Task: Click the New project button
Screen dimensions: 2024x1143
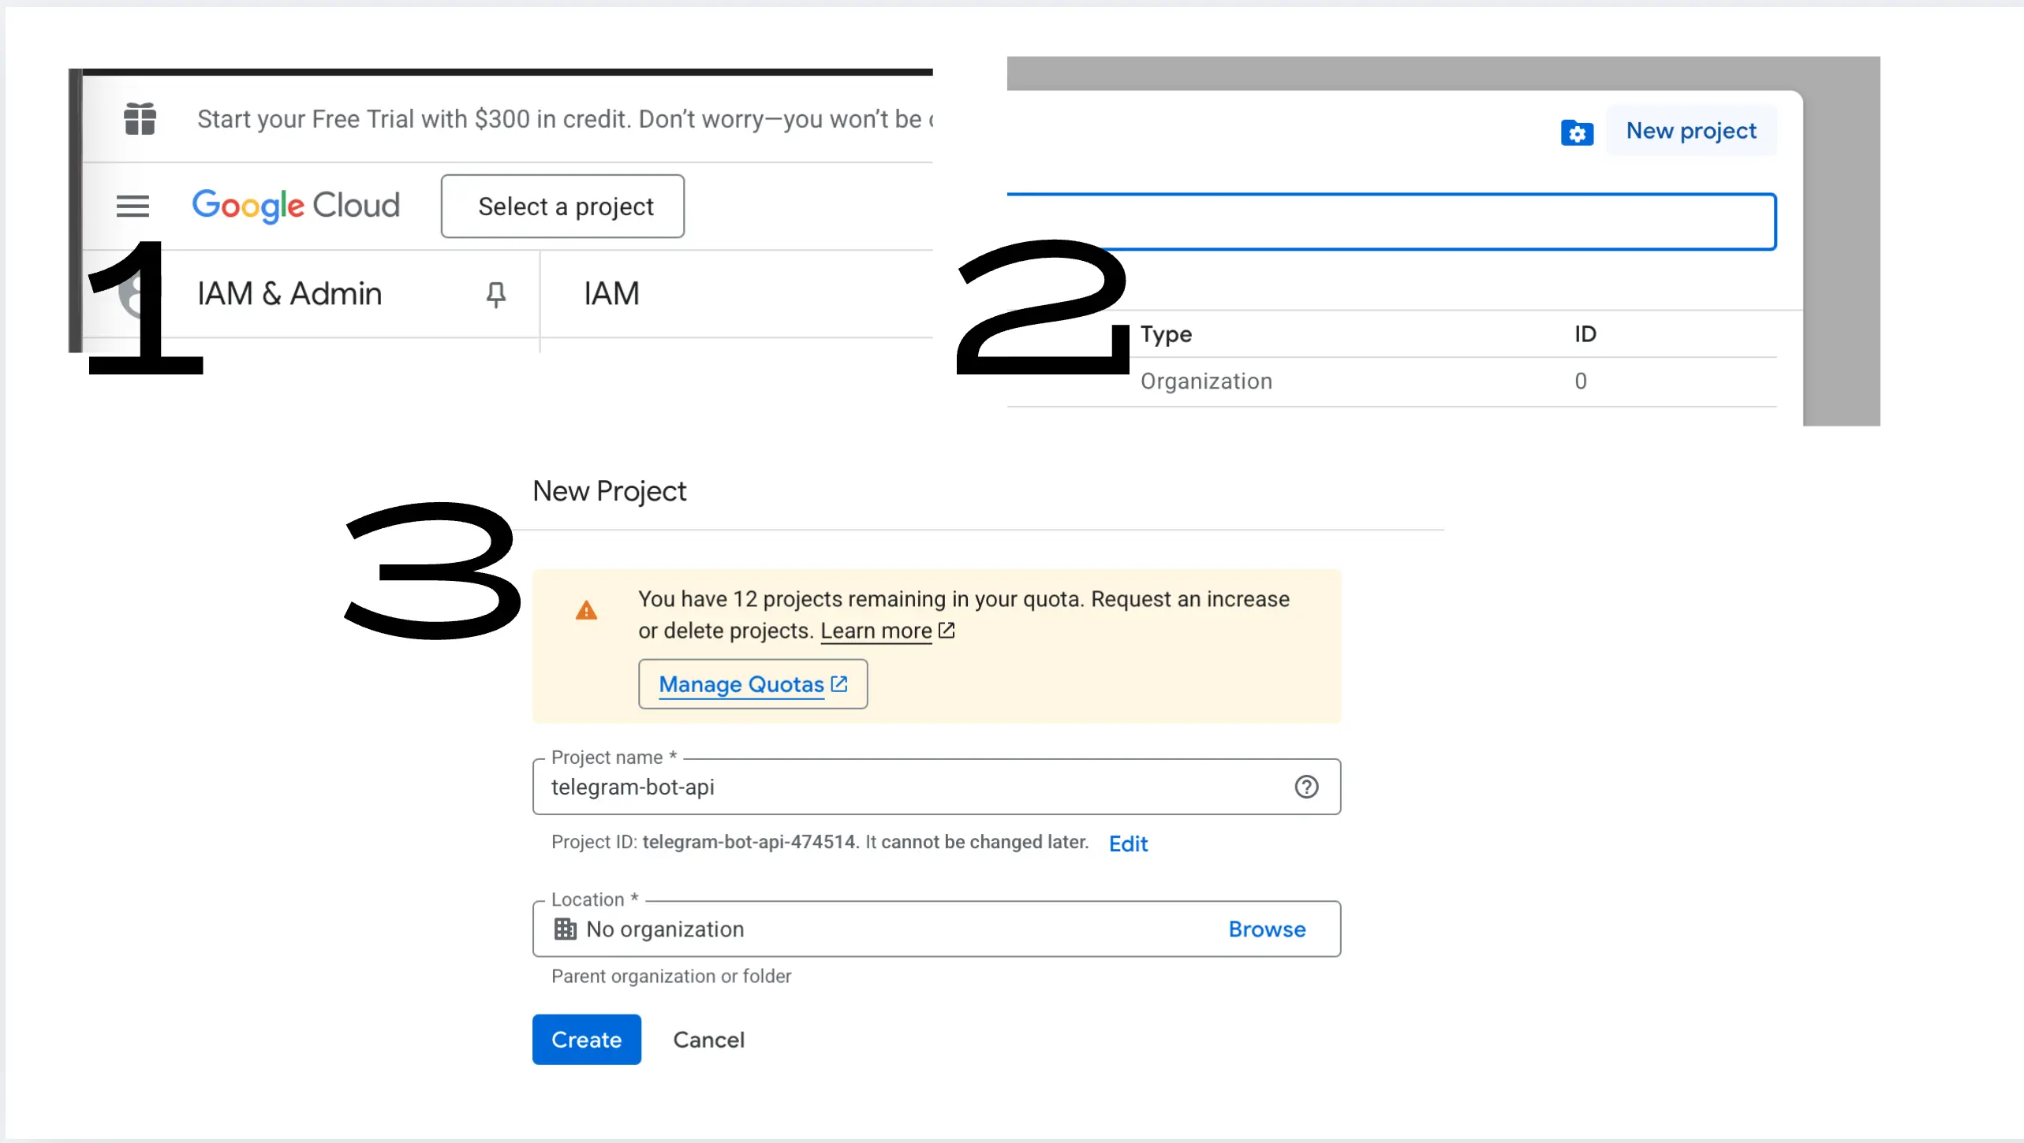Action: pyautogui.click(x=1690, y=131)
